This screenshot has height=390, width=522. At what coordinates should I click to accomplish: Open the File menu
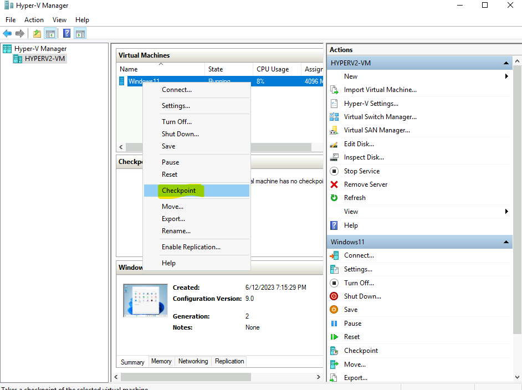[11, 20]
